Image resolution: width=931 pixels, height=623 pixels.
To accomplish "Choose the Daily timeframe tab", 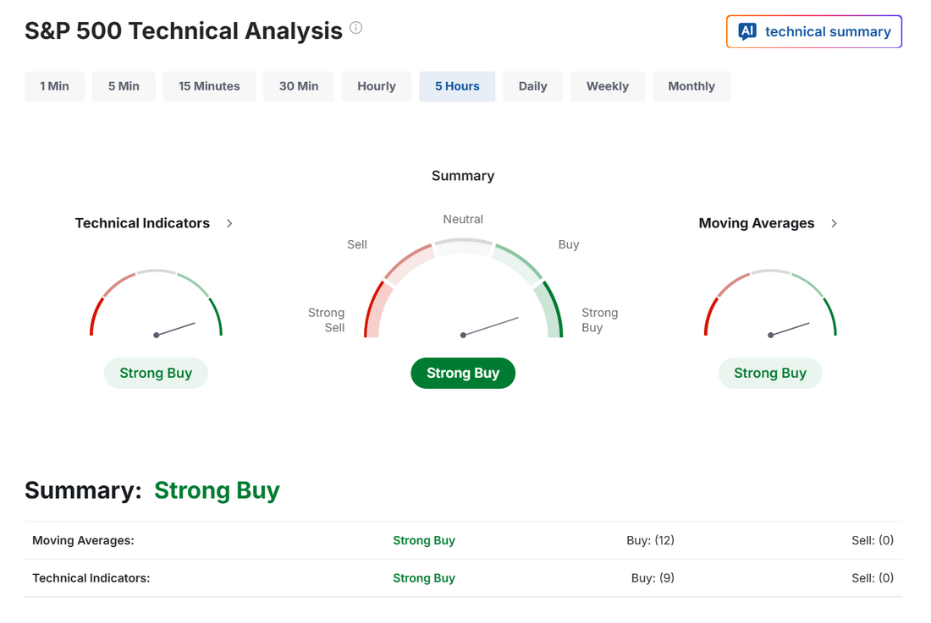I will tap(533, 86).
